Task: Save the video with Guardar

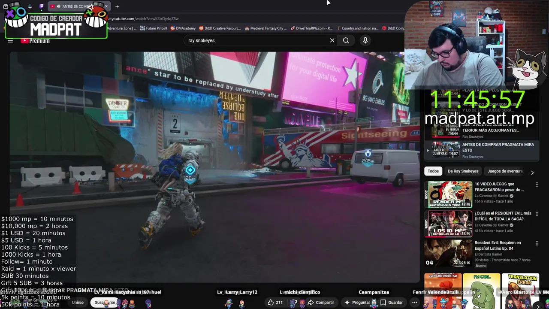Action: click(x=391, y=303)
